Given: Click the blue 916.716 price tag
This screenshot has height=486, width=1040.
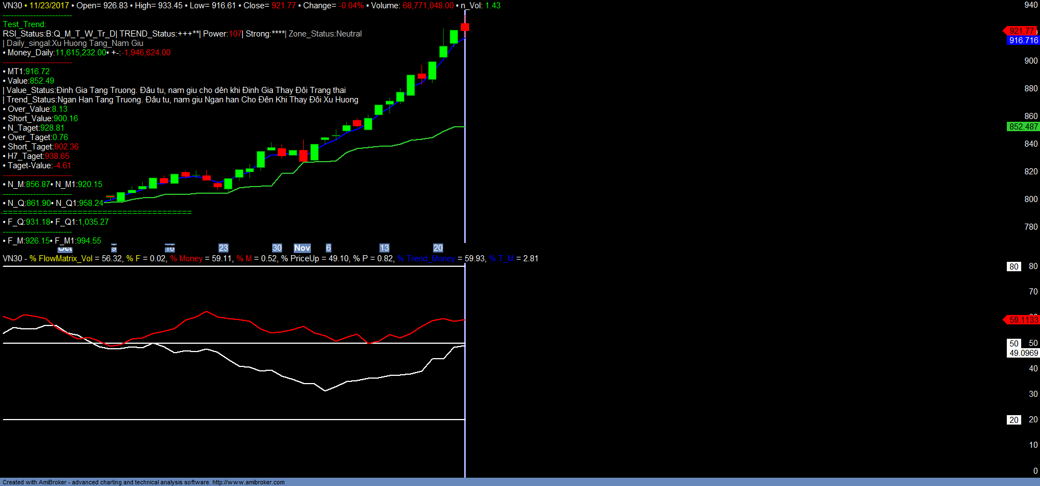Looking at the screenshot, I should tap(1023, 40).
